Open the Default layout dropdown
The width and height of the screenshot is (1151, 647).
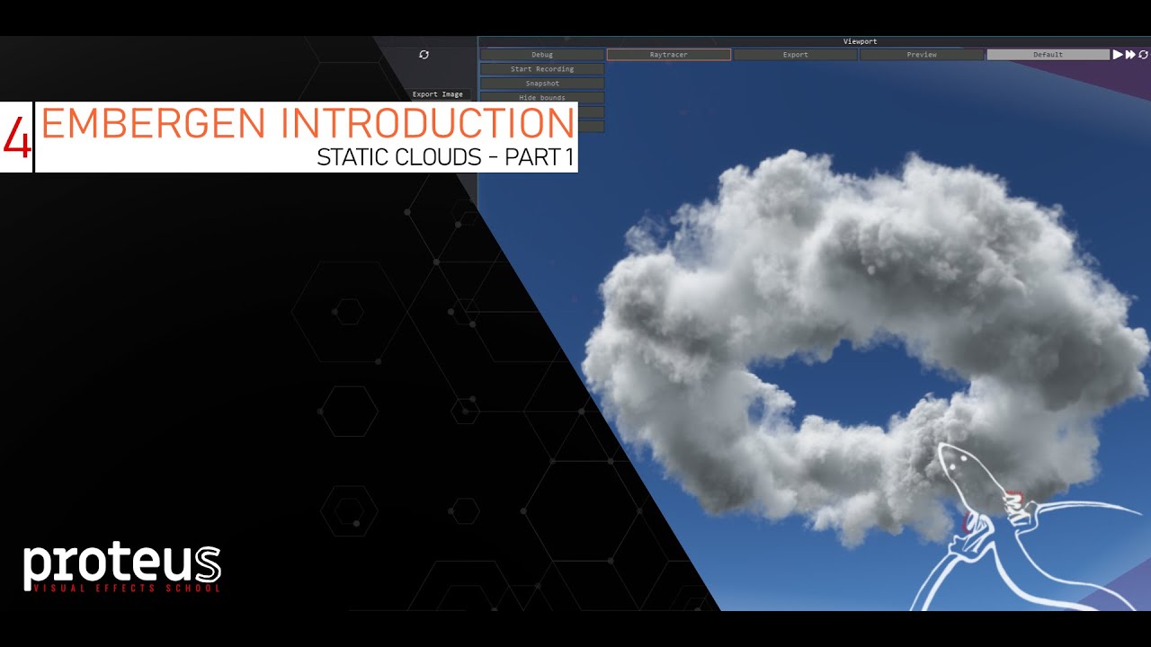(x=1048, y=55)
